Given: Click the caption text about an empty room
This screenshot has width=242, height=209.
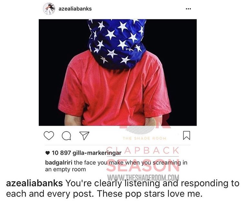Looking at the screenshot, I should 116,166.
